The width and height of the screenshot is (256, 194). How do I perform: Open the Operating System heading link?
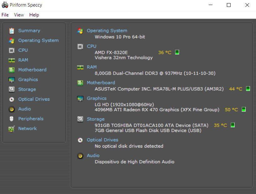[x=107, y=31]
